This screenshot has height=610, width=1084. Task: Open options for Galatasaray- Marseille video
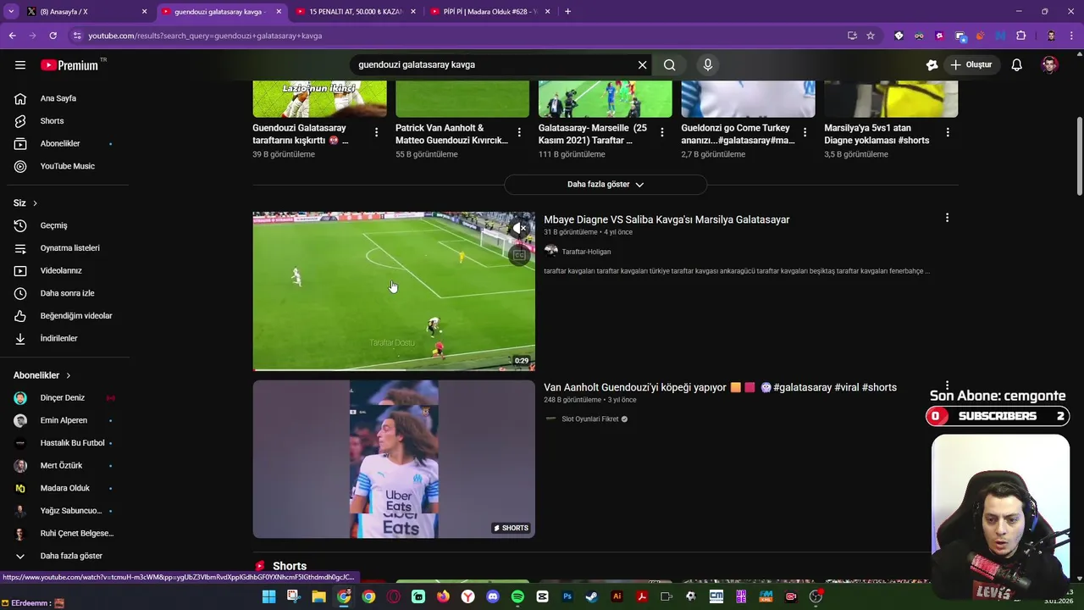(x=662, y=132)
